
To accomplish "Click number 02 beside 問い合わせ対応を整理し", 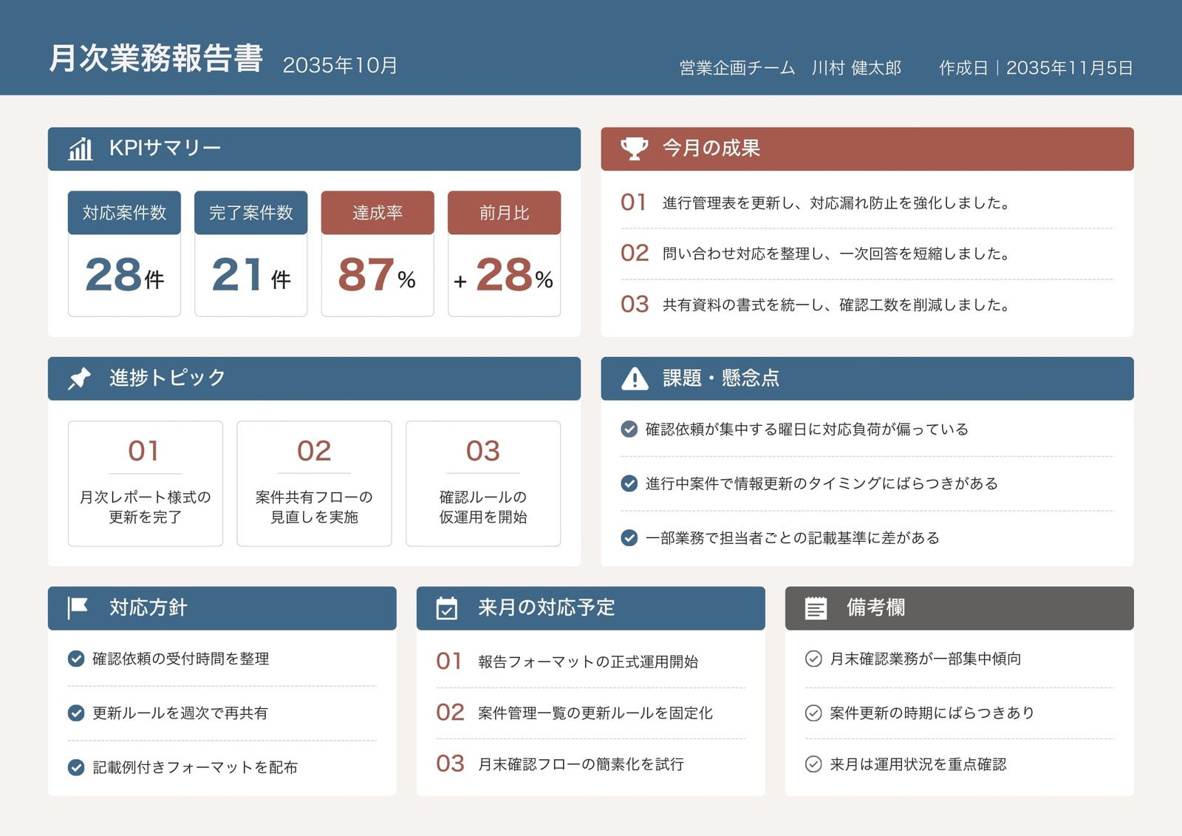I will (635, 254).
